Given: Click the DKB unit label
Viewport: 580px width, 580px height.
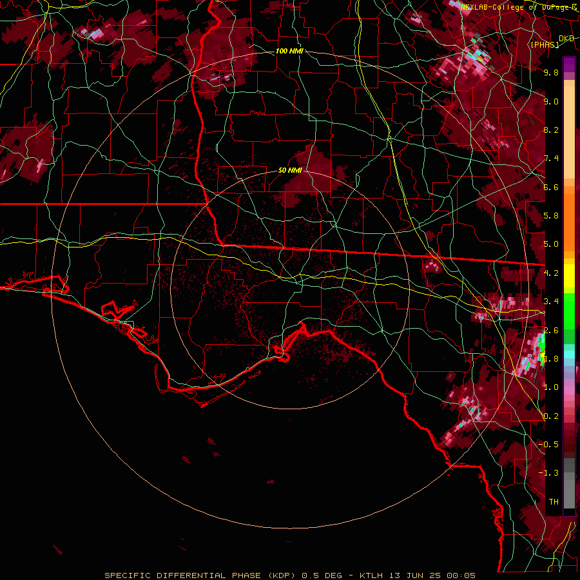Looking at the screenshot, I should pos(566,39).
